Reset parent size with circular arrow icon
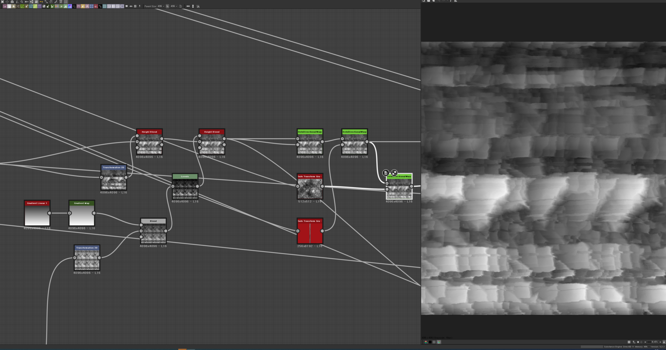Image resolution: width=666 pixels, height=350 pixels. click(x=180, y=6)
